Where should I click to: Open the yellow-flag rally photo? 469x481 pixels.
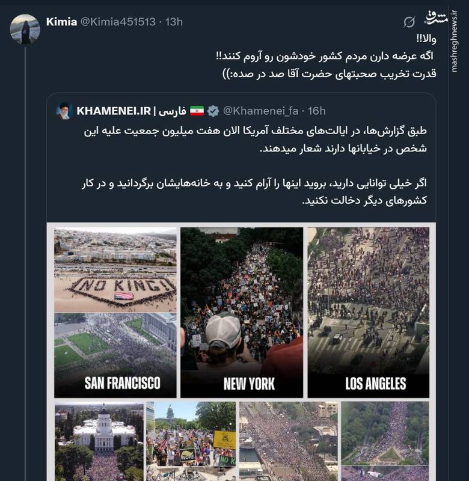[191, 442]
